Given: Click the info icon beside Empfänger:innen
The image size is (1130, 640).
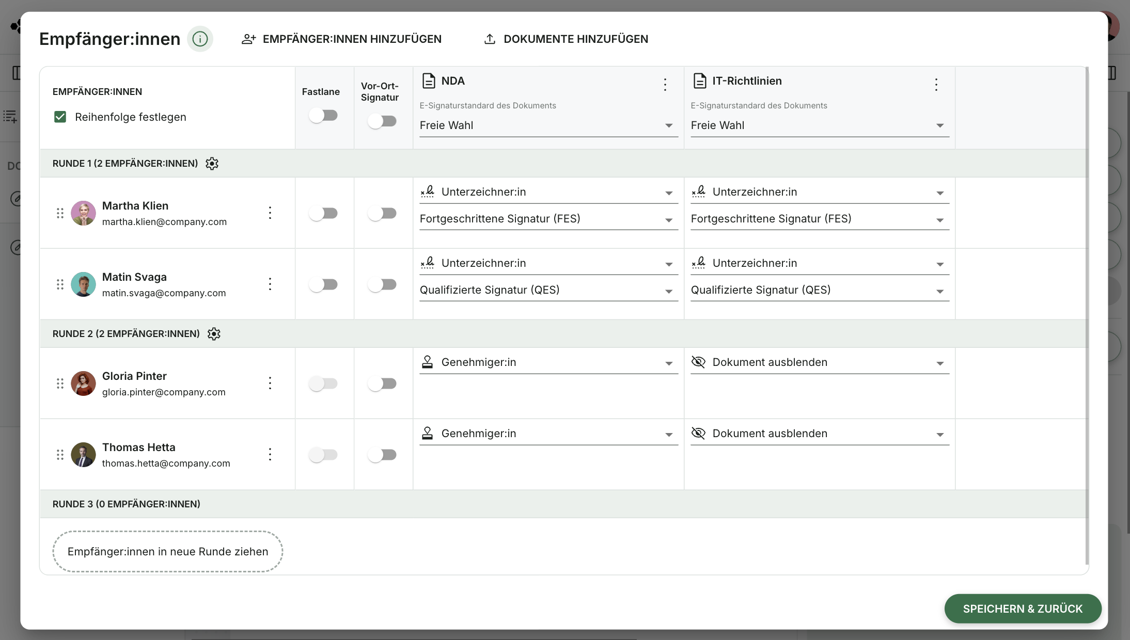Looking at the screenshot, I should [200, 39].
